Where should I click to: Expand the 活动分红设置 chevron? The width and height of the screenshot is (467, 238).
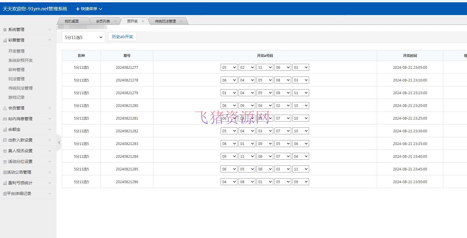tap(50, 161)
